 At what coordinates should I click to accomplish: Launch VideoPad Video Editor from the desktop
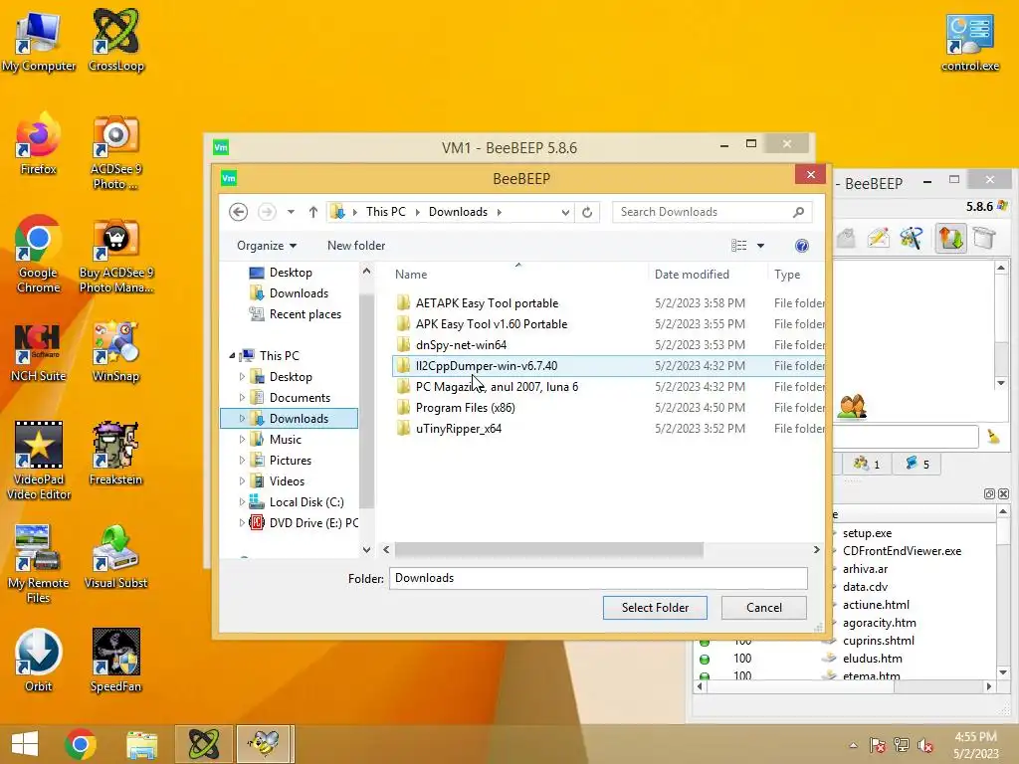[x=39, y=461]
